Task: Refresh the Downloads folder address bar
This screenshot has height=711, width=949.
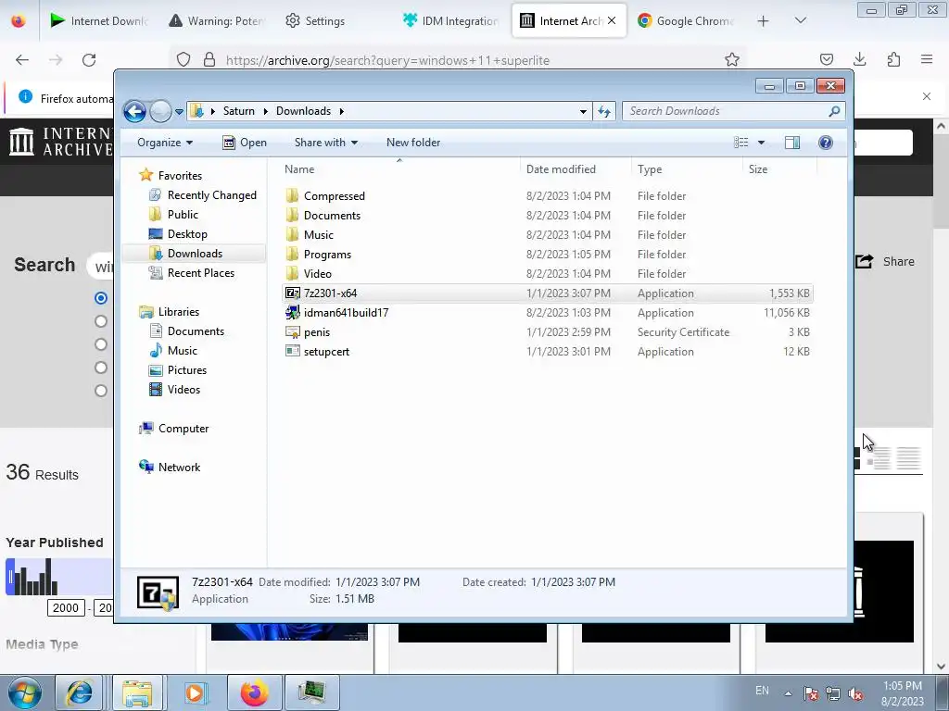Action: 604,111
